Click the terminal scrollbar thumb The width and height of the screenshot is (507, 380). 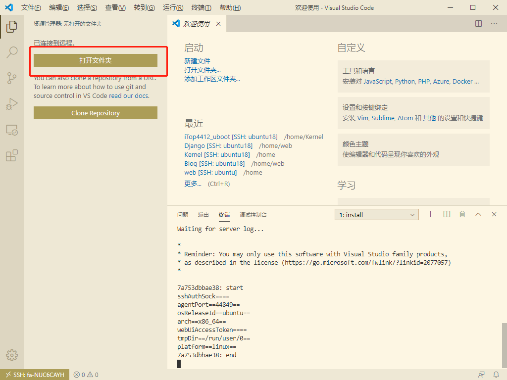[504, 345]
